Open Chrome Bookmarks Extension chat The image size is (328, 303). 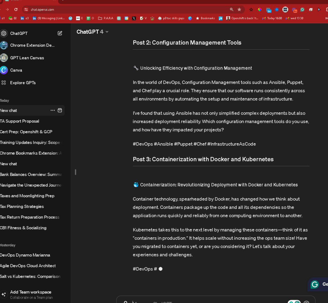click(x=31, y=153)
